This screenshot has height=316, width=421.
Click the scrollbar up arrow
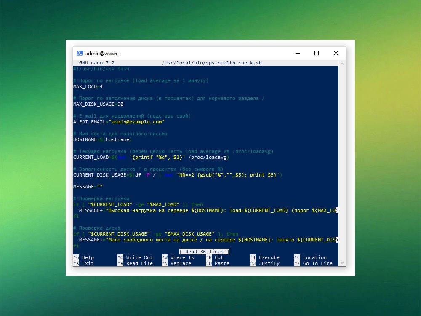point(342,63)
